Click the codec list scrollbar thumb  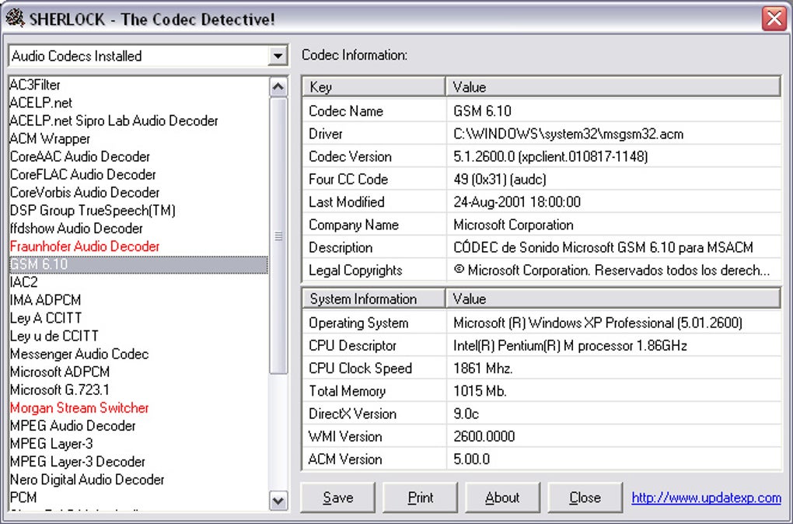(278, 236)
